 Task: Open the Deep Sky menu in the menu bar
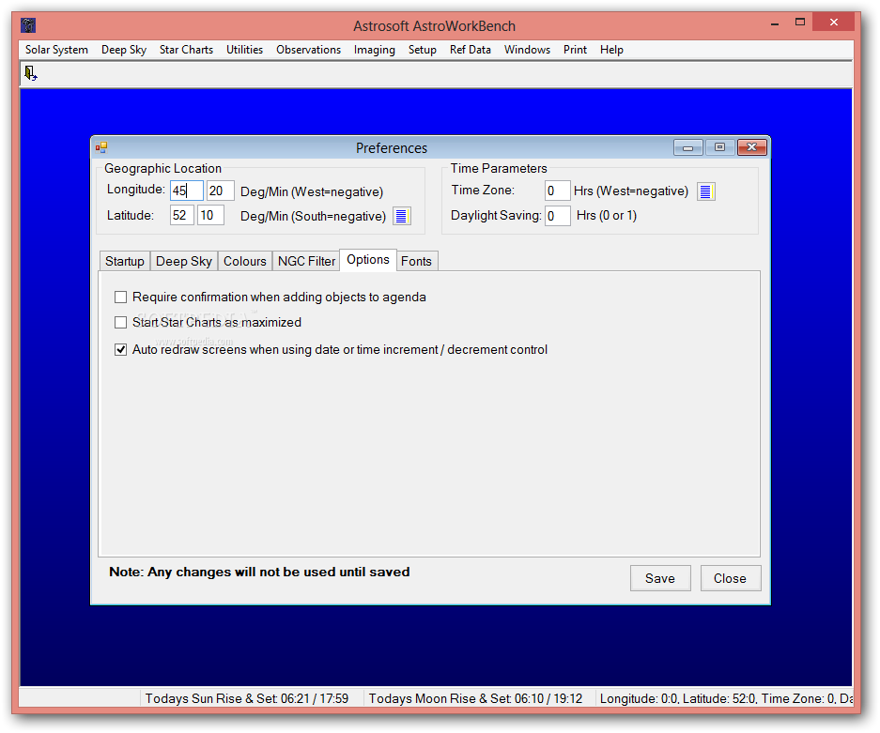pos(123,50)
